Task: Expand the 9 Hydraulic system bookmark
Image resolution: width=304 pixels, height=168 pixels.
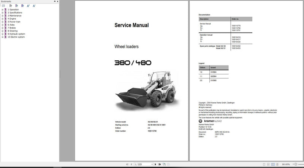Action: click(2, 34)
